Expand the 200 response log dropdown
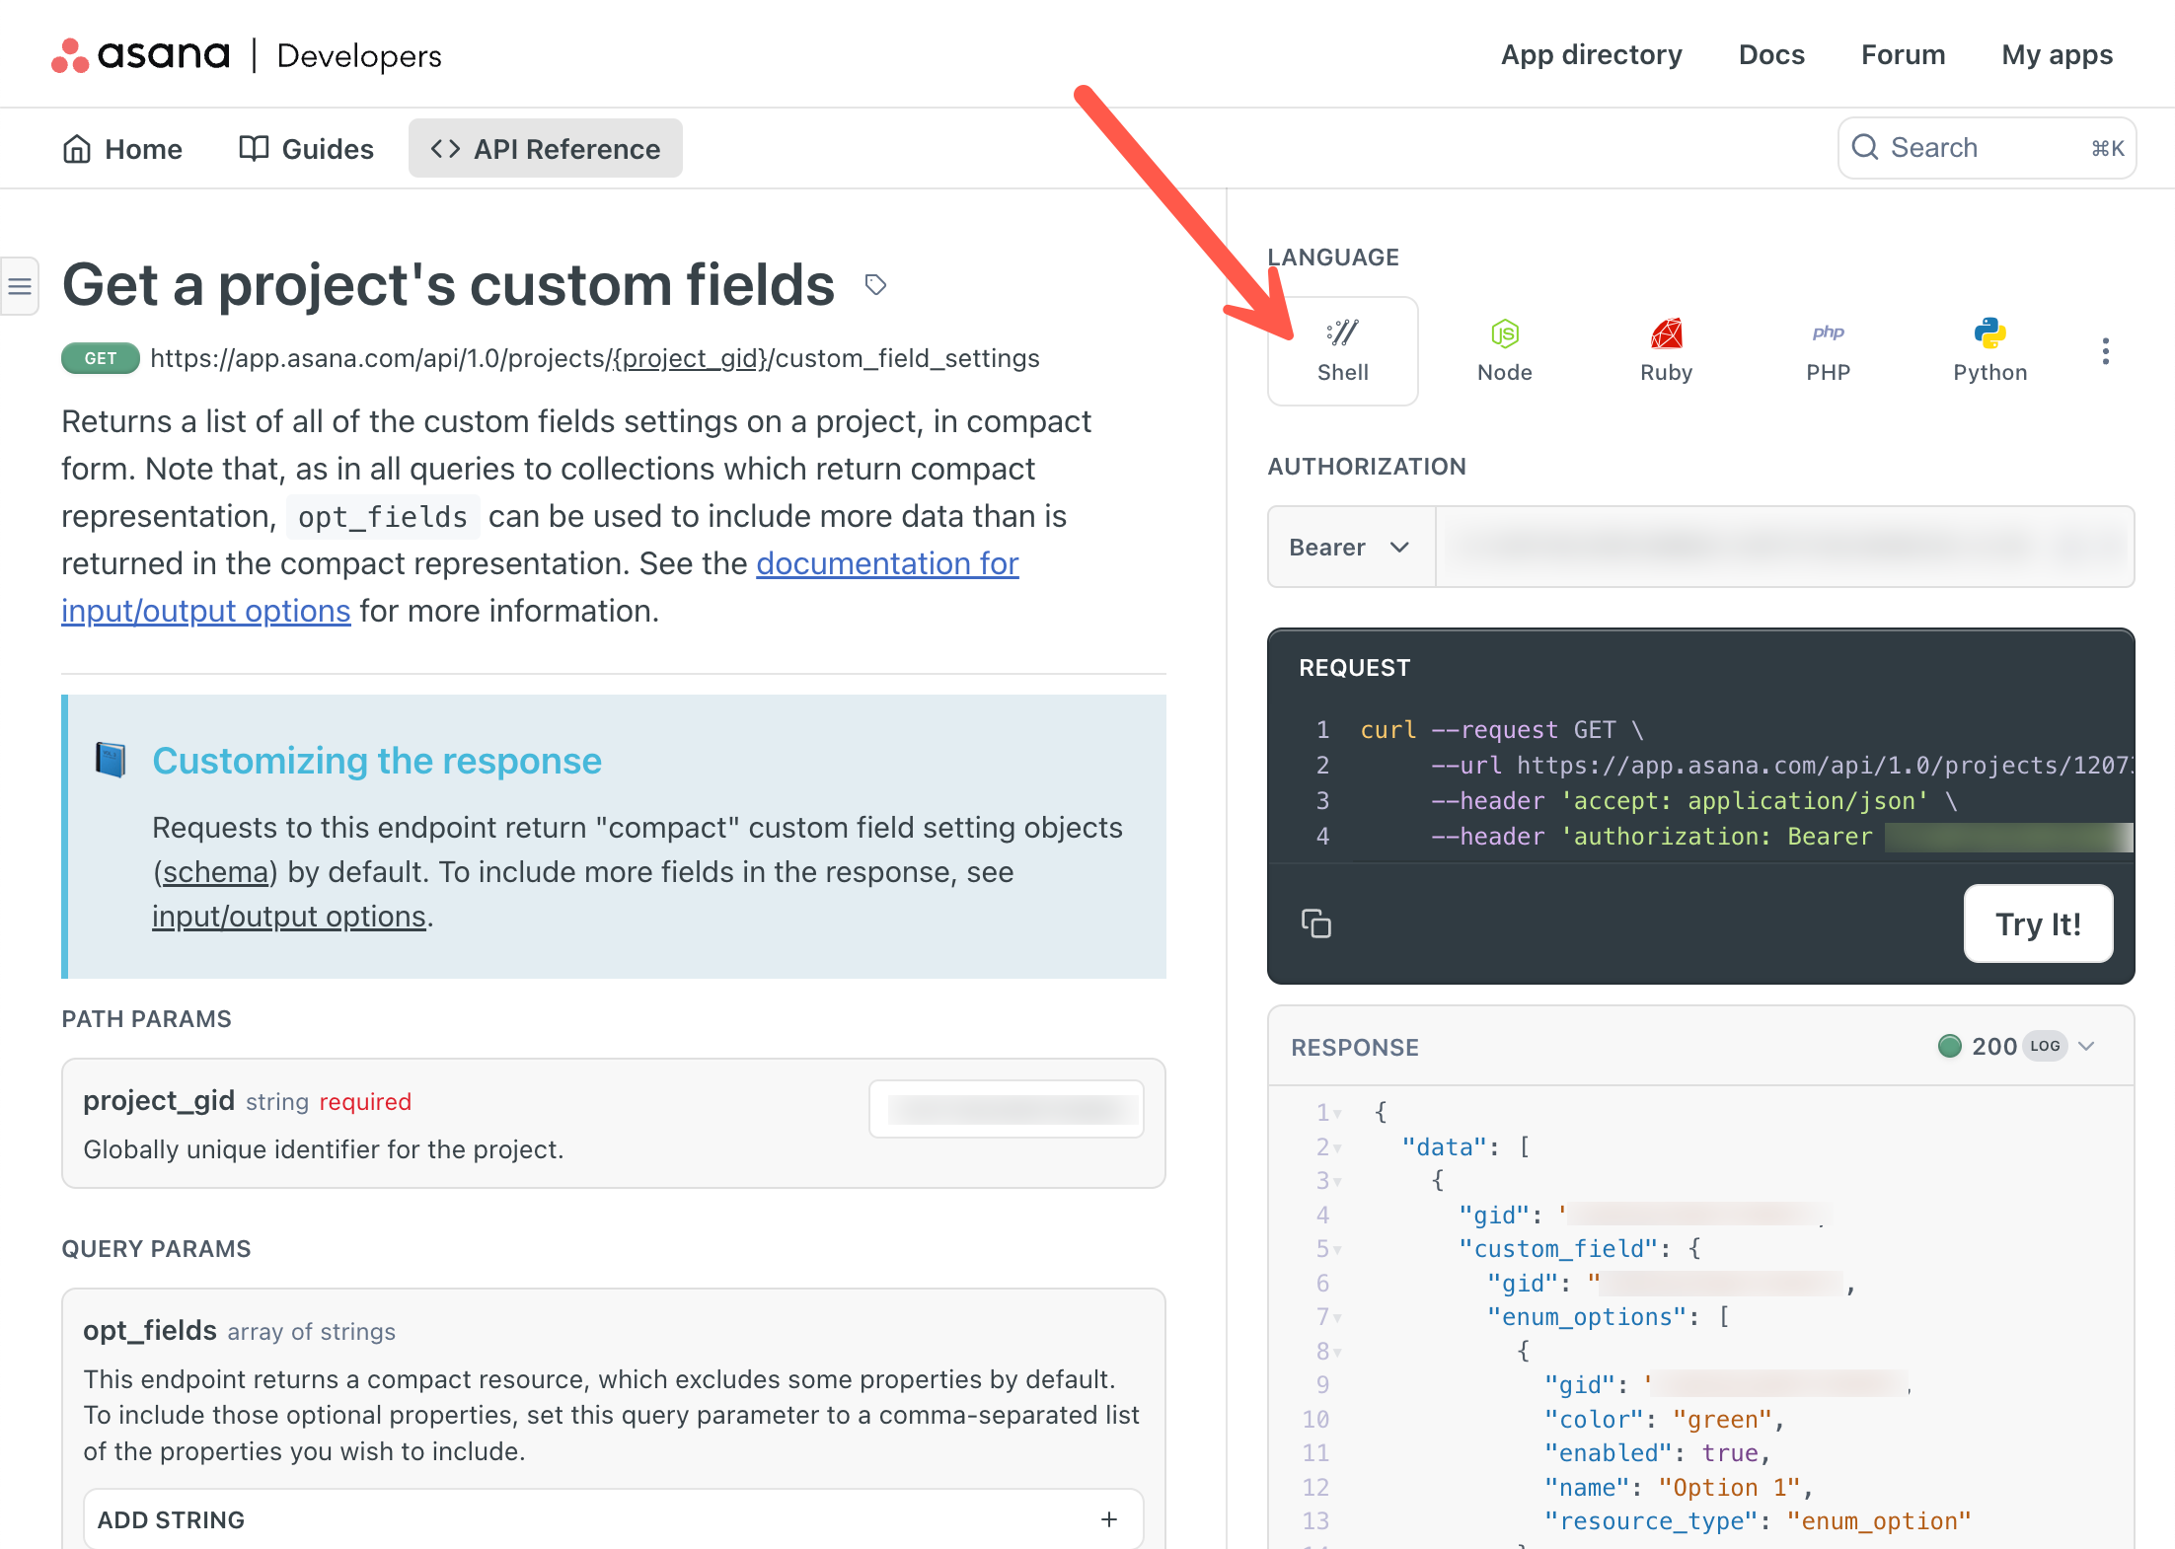The image size is (2175, 1549). [x=2086, y=1047]
